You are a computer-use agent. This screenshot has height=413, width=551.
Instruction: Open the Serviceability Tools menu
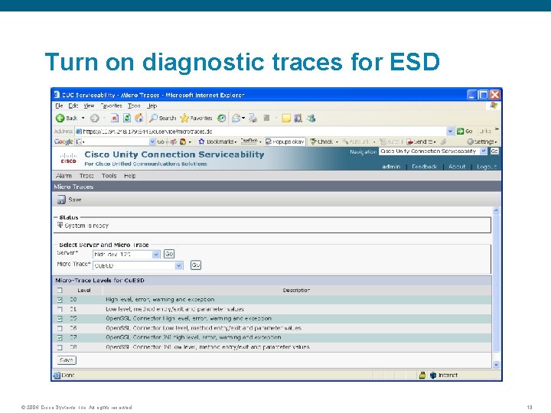tap(109, 176)
